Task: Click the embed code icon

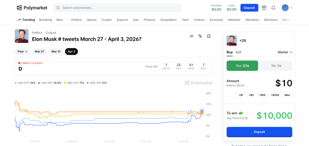Action: click(x=192, y=36)
